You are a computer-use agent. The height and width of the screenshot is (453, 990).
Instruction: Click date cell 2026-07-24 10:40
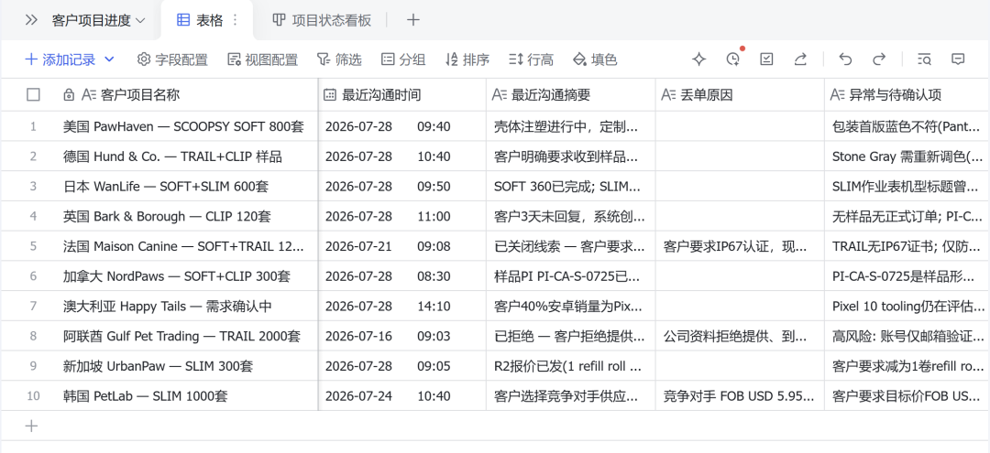(x=402, y=395)
